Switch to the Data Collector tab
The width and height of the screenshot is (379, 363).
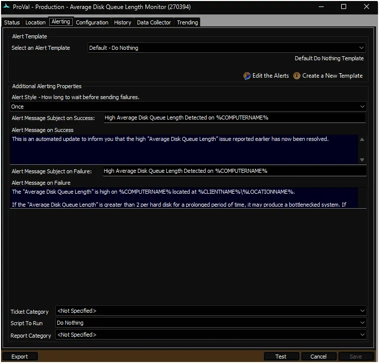coord(154,22)
